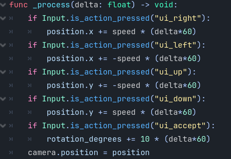The image size is (231, 159).
Task: Place cursor on "ui_right" string
Action: point(178,18)
